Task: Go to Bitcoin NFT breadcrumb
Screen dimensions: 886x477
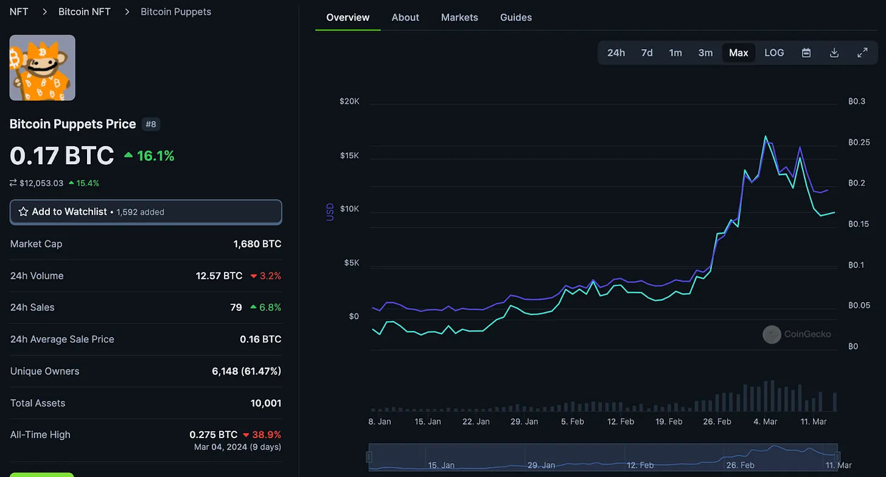Action: point(85,12)
